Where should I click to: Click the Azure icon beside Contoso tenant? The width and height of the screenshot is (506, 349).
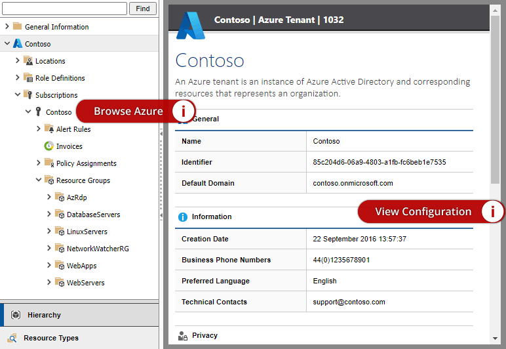pos(18,43)
